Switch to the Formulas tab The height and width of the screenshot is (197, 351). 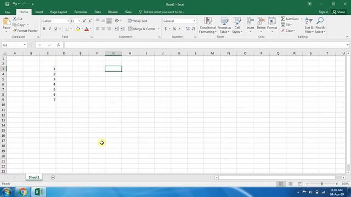point(81,12)
